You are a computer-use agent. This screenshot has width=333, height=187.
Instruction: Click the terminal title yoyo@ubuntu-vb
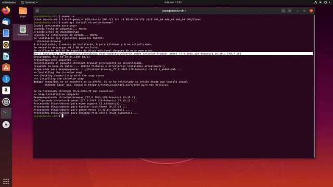click(x=174, y=10)
